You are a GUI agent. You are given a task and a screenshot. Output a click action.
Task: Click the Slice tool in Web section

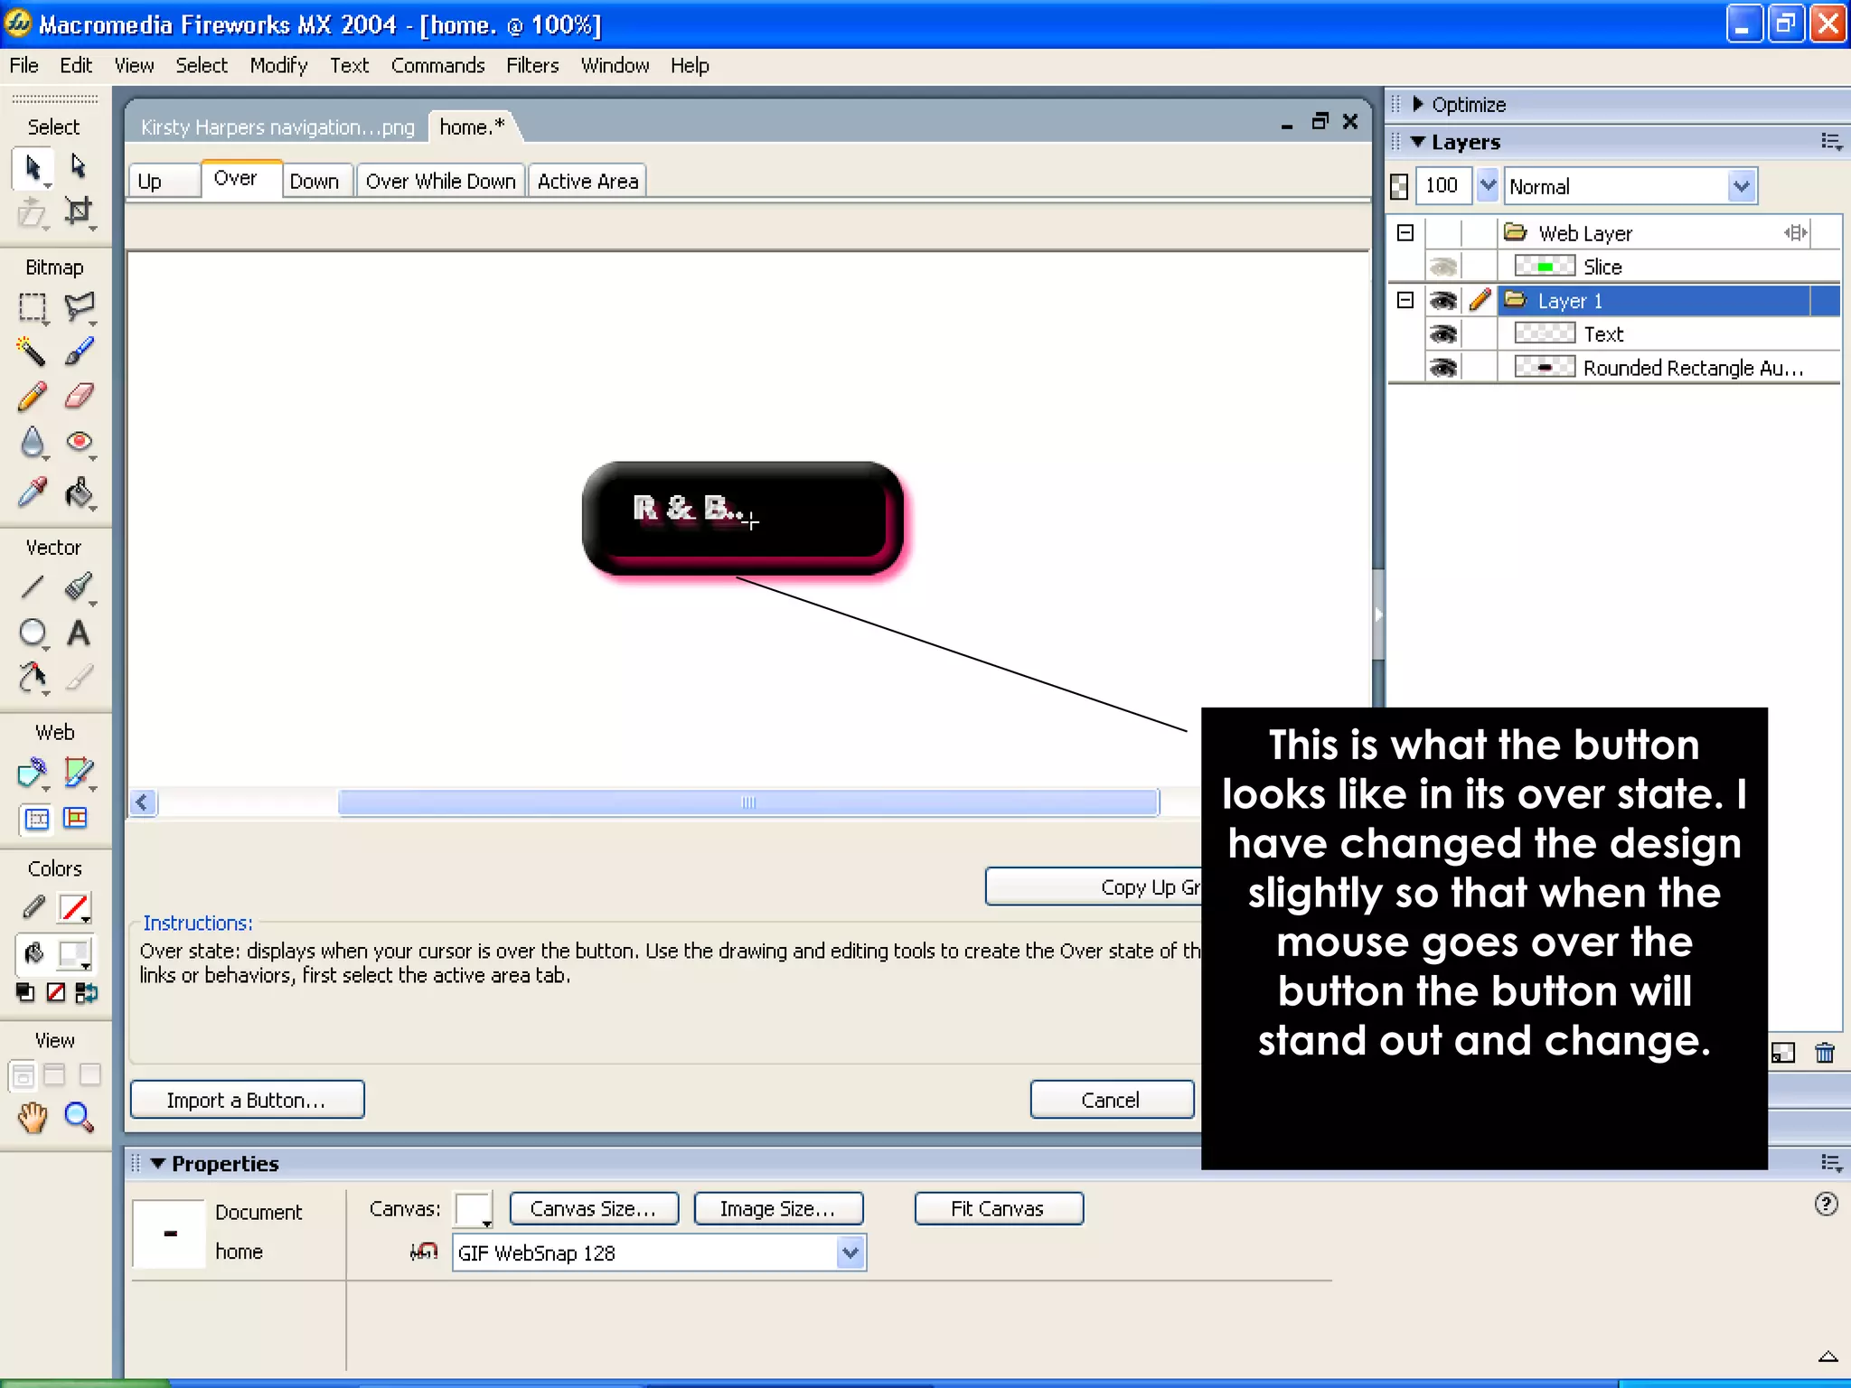pyautogui.click(x=80, y=773)
